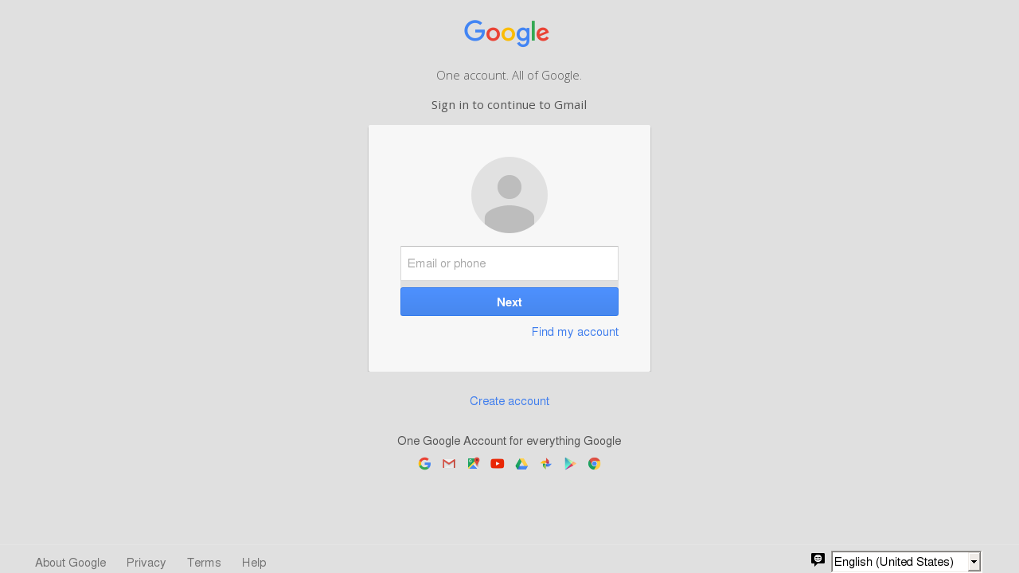Click the Chrome browser icon
Viewport: 1019px width, 573px height.
click(594, 464)
